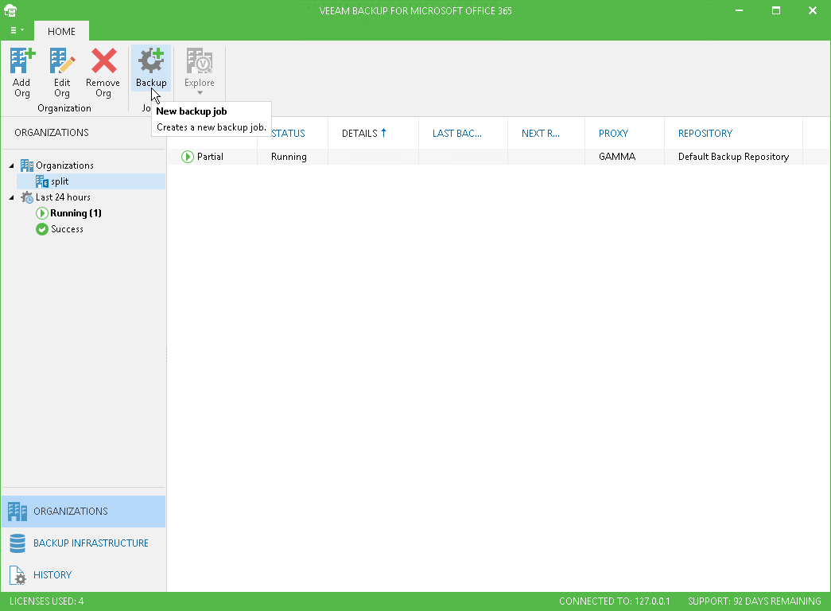Select the split organization in tree

[x=60, y=181]
